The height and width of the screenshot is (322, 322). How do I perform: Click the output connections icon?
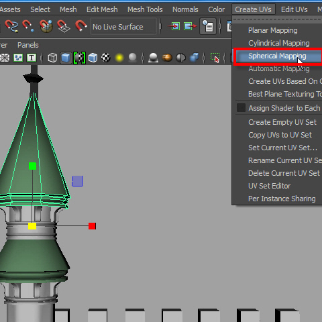(190, 26)
